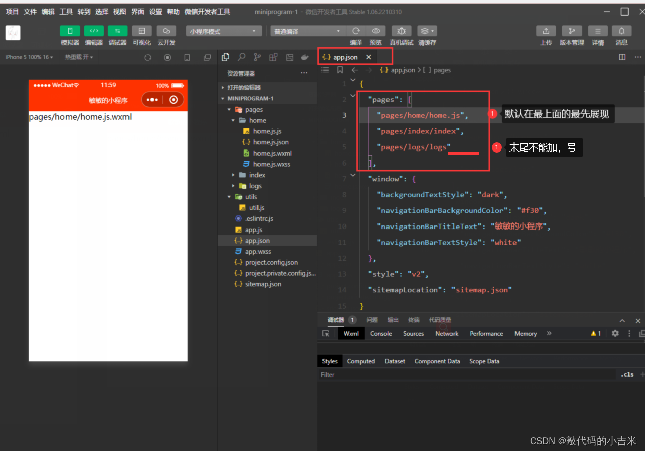
Task: Expand the 打开的编辑器 section
Action: tap(267, 87)
